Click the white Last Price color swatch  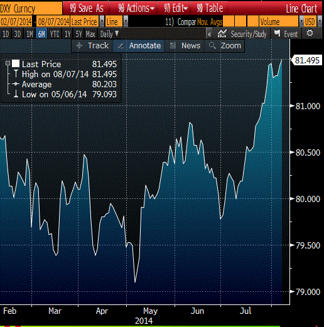click(16, 63)
